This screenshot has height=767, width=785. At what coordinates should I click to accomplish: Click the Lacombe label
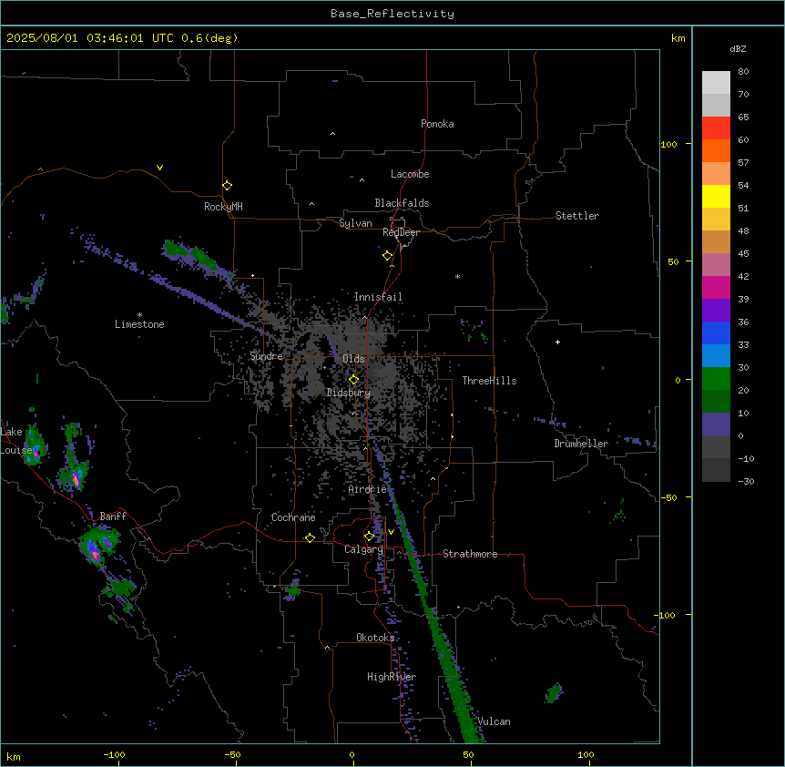point(410,174)
